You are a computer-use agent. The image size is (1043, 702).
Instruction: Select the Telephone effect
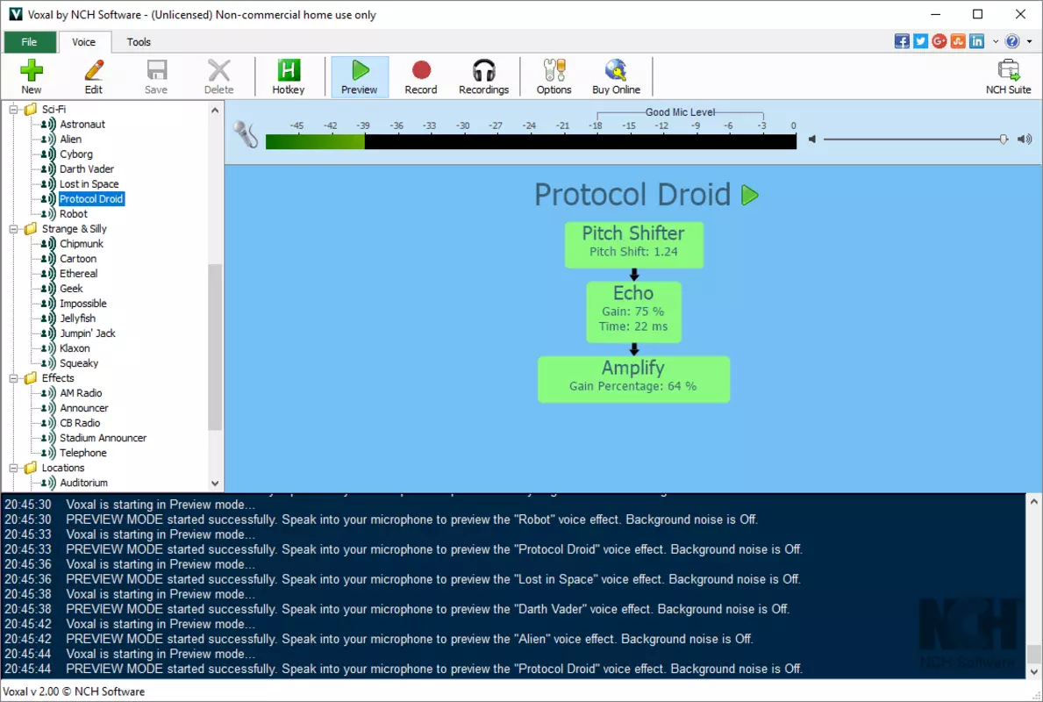83,453
